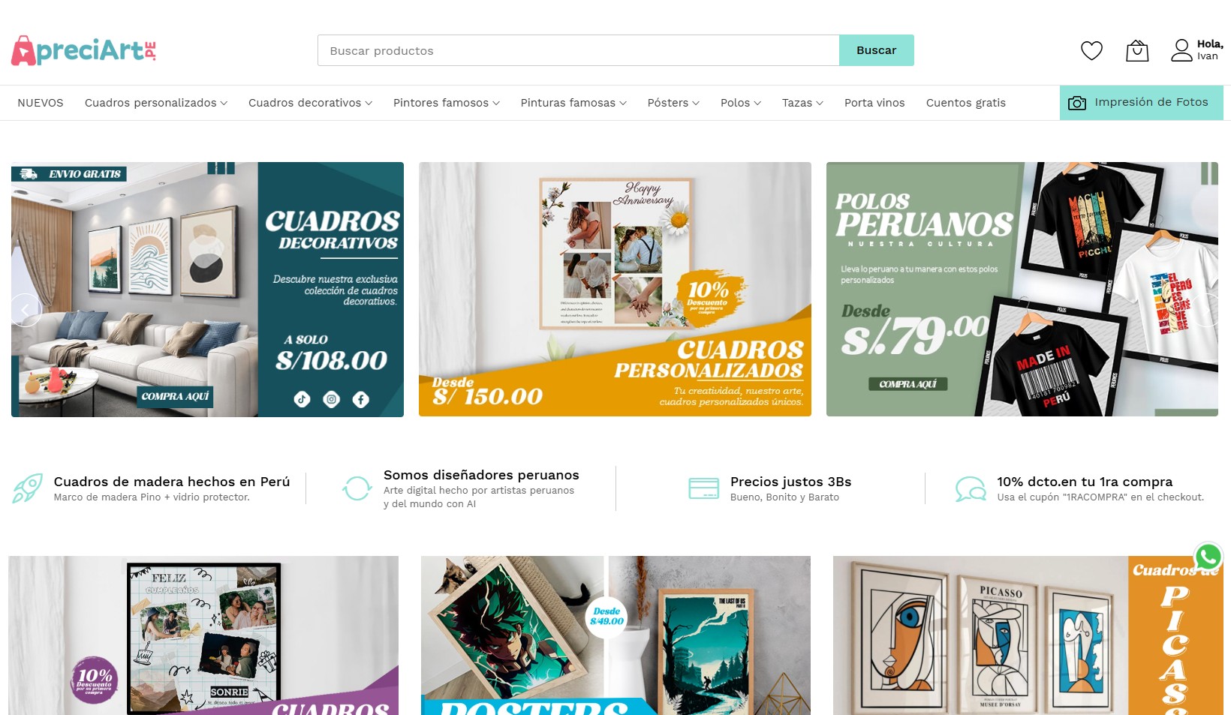
Task: Click the Buscar search button
Action: pyautogui.click(x=877, y=50)
